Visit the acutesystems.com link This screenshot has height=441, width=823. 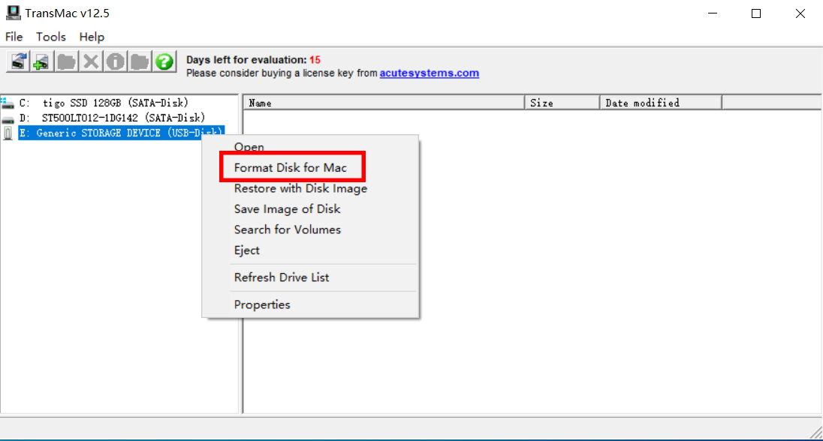click(x=430, y=73)
